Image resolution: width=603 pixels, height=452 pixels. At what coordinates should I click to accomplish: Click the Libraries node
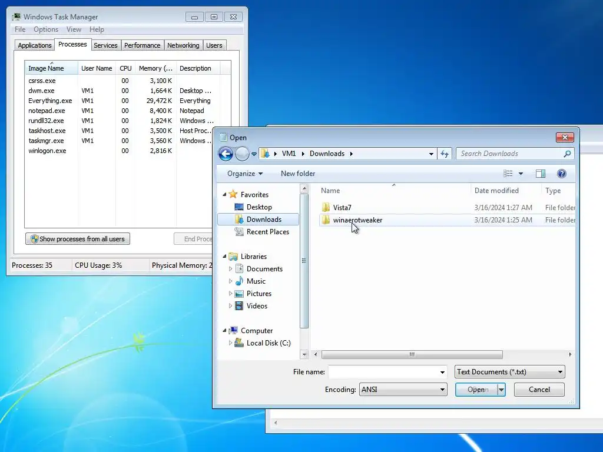point(253,257)
